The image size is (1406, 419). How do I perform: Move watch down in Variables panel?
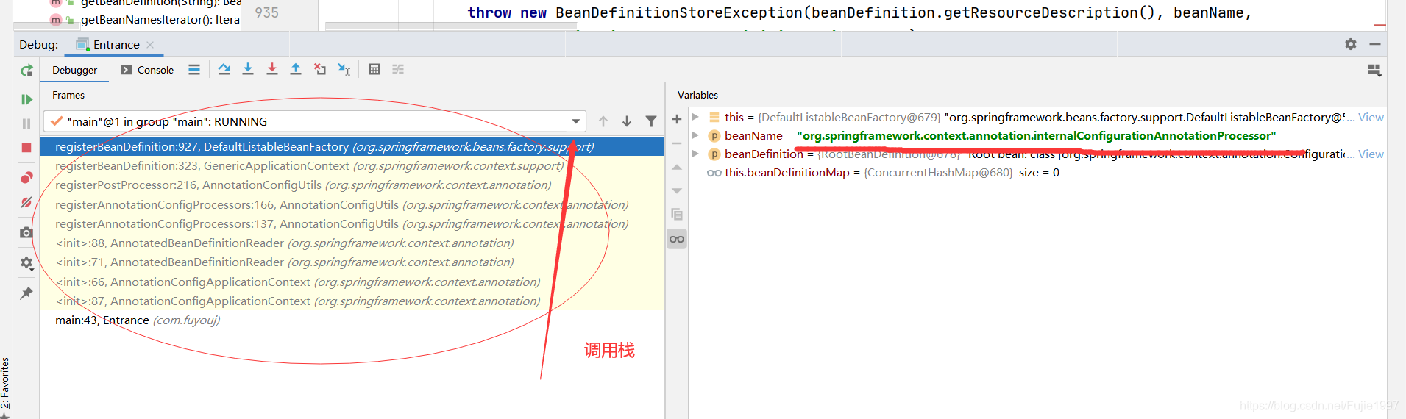pos(677,191)
